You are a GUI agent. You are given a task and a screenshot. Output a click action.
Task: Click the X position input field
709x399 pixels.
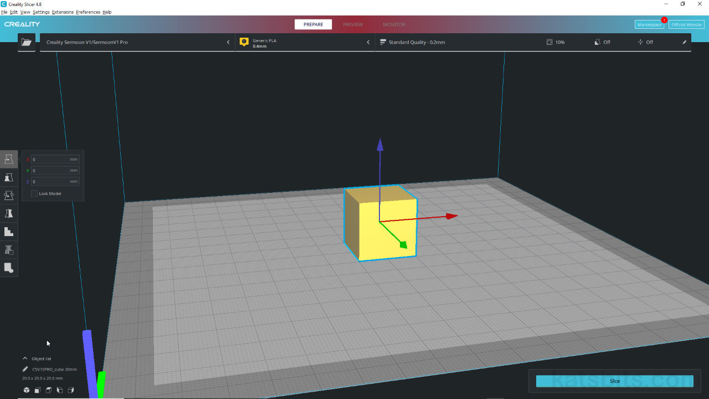pyautogui.click(x=50, y=160)
